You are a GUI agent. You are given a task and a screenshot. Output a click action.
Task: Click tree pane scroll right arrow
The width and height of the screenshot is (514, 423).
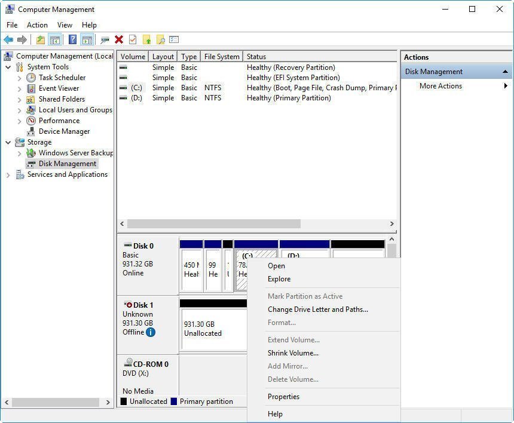pos(108,402)
